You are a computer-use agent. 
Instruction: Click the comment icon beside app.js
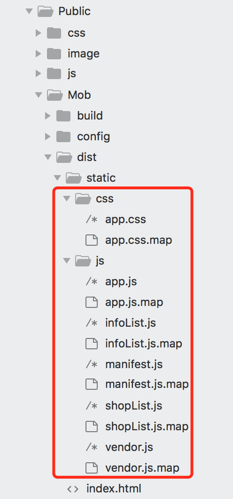click(x=92, y=282)
